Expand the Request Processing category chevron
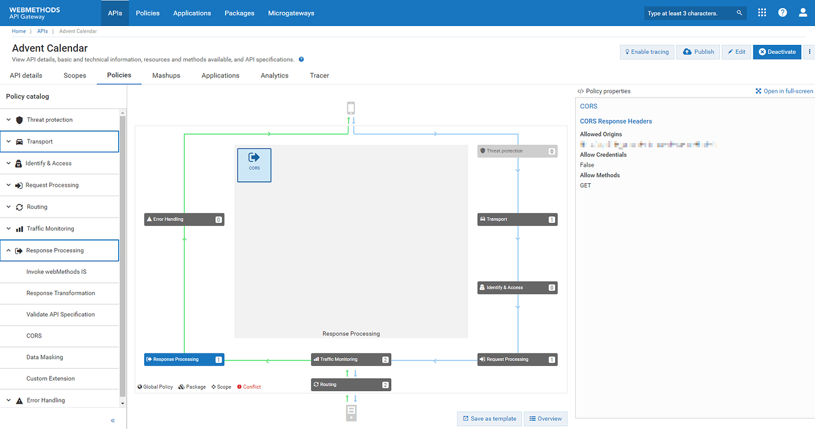The width and height of the screenshot is (815, 429). [x=8, y=186]
